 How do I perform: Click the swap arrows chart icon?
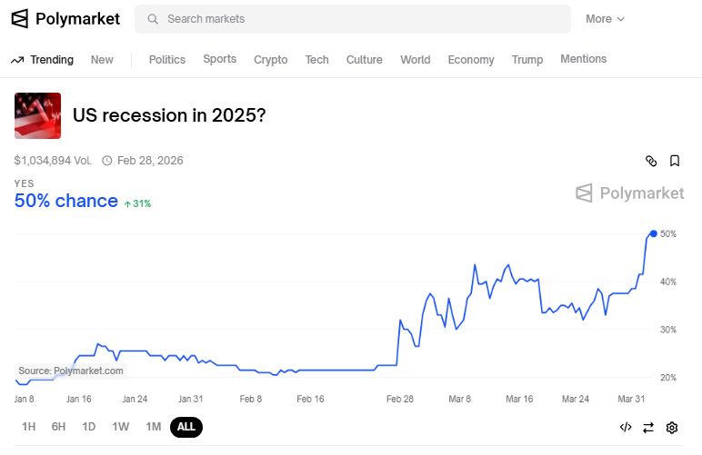tap(648, 427)
